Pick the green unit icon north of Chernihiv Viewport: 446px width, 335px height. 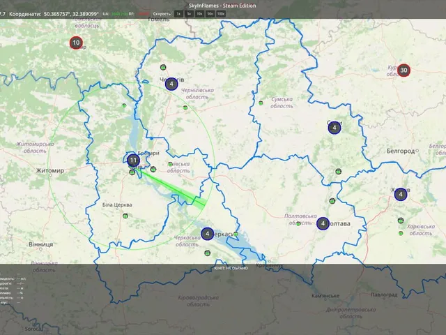pyautogui.click(x=163, y=67)
